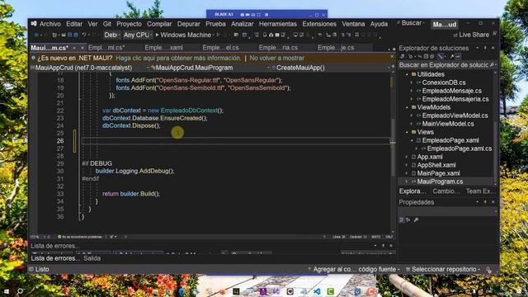Image resolution: width=528 pixels, height=297 pixels.
Task: Click the alphabetical sort icon in Propiedades
Action: [x=408, y=220]
